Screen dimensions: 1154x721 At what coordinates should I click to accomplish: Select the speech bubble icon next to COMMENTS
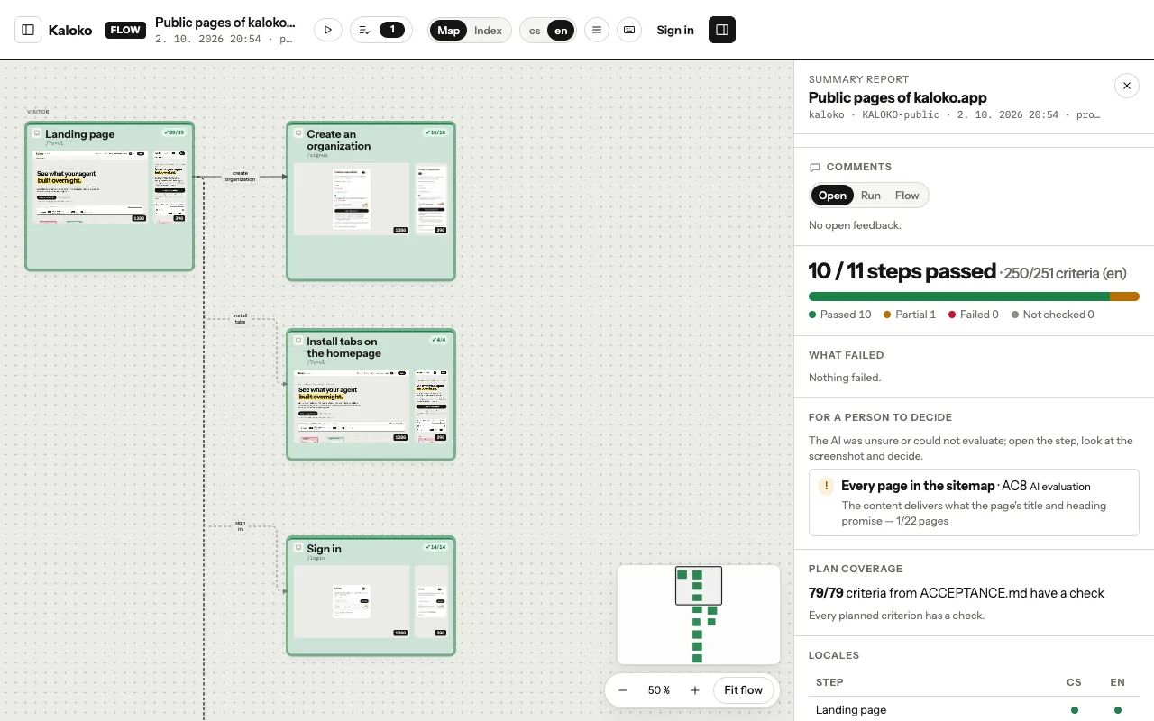815,168
